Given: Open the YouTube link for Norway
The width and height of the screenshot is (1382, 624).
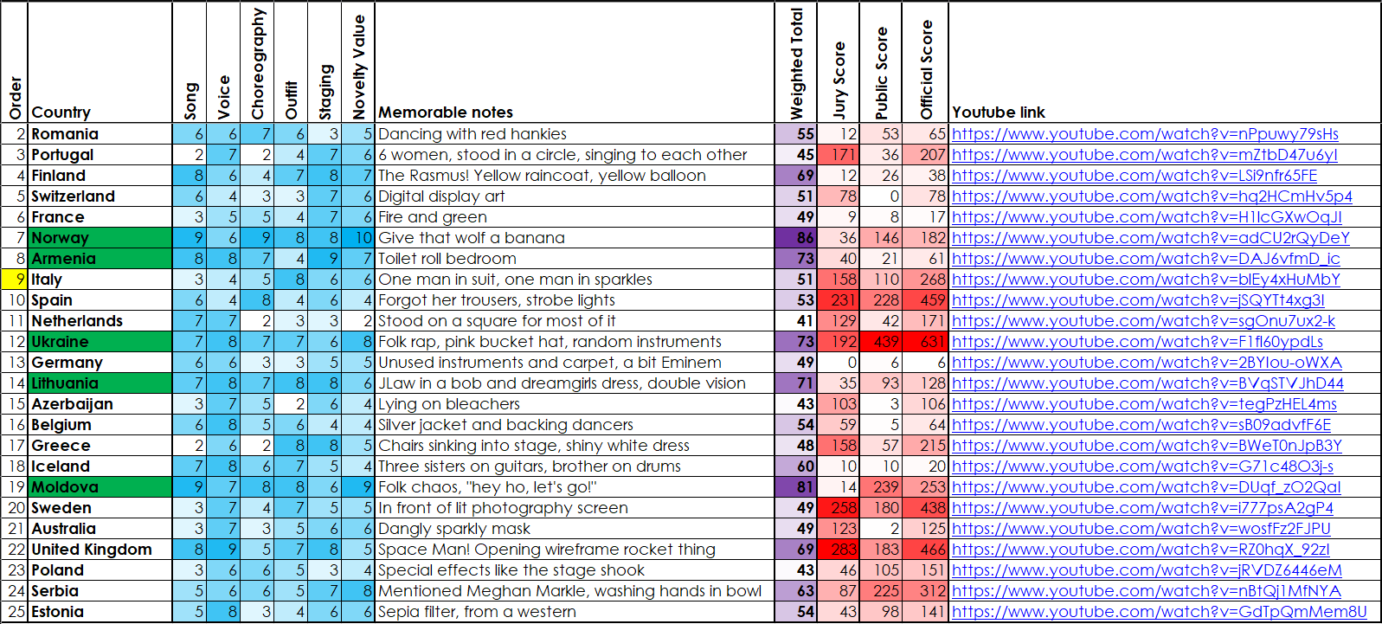Looking at the screenshot, I should click(1150, 238).
